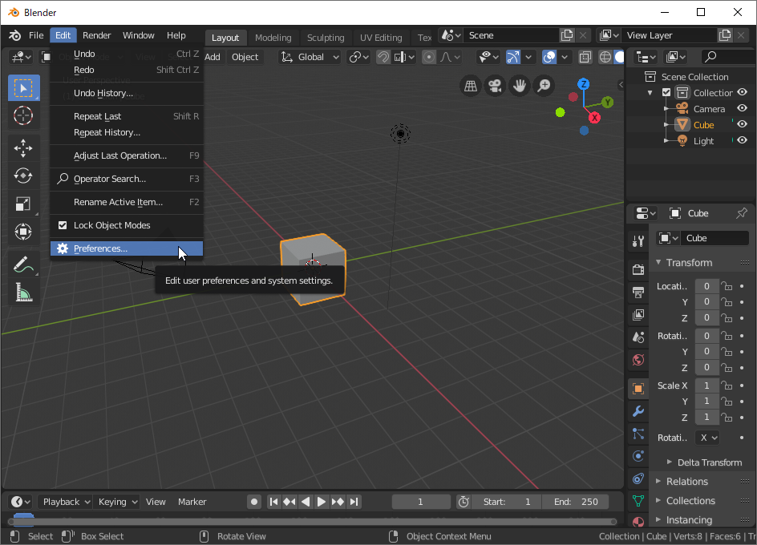Open the Render menu
This screenshot has height=545, width=757.
coord(96,35)
